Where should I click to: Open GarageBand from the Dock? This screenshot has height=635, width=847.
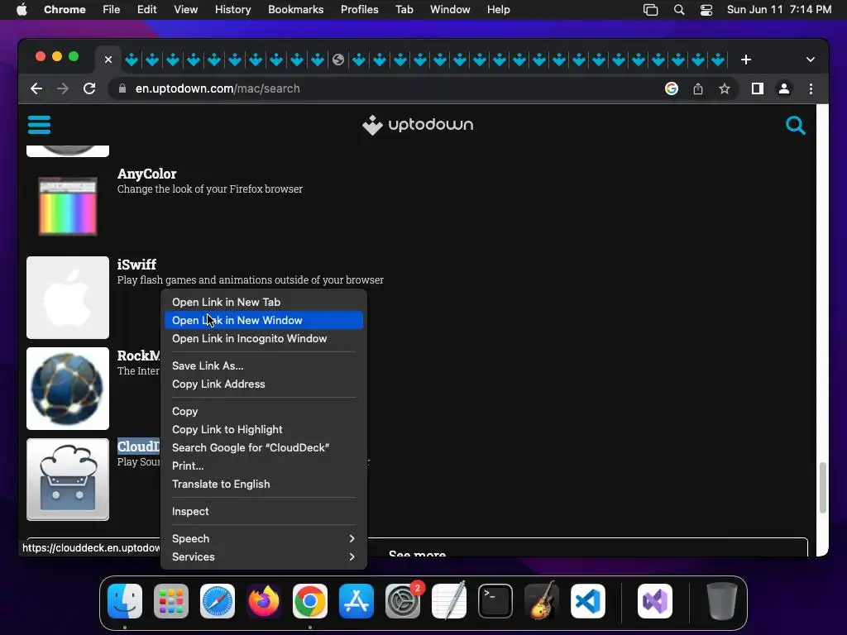coord(542,601)
